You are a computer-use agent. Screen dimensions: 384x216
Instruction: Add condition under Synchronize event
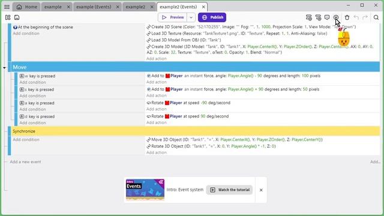point(26,140)
